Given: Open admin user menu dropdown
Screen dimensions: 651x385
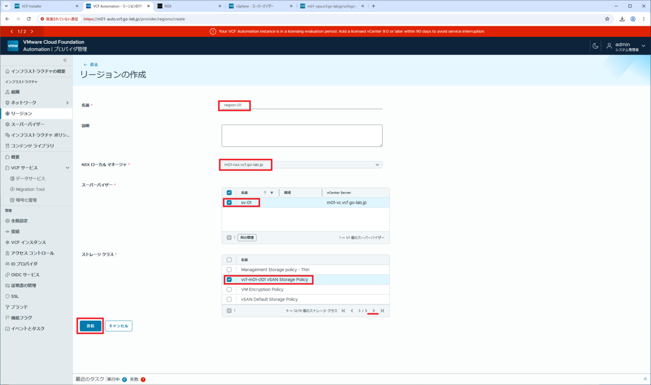Looking at the screenshot, I should 626,46.
